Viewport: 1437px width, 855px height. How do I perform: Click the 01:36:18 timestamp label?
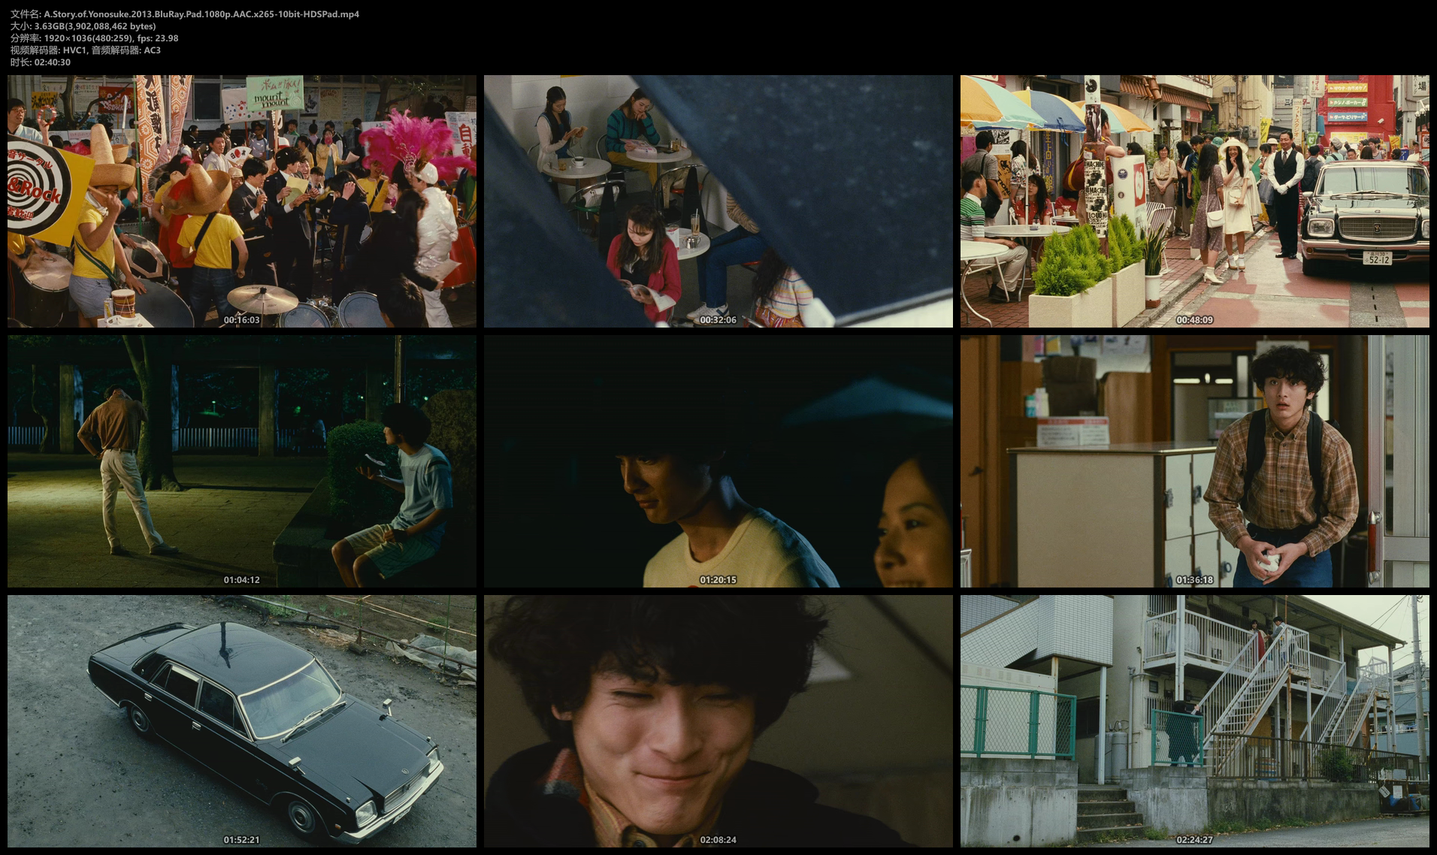click(x=1194, y=580)
